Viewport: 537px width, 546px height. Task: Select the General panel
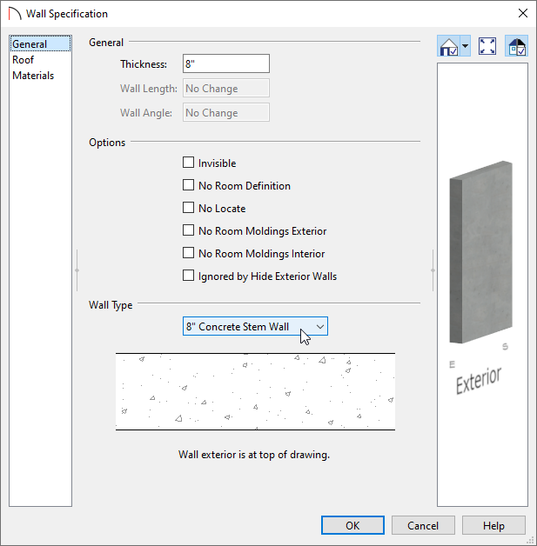pyautogui.click(x=40, y=44)
